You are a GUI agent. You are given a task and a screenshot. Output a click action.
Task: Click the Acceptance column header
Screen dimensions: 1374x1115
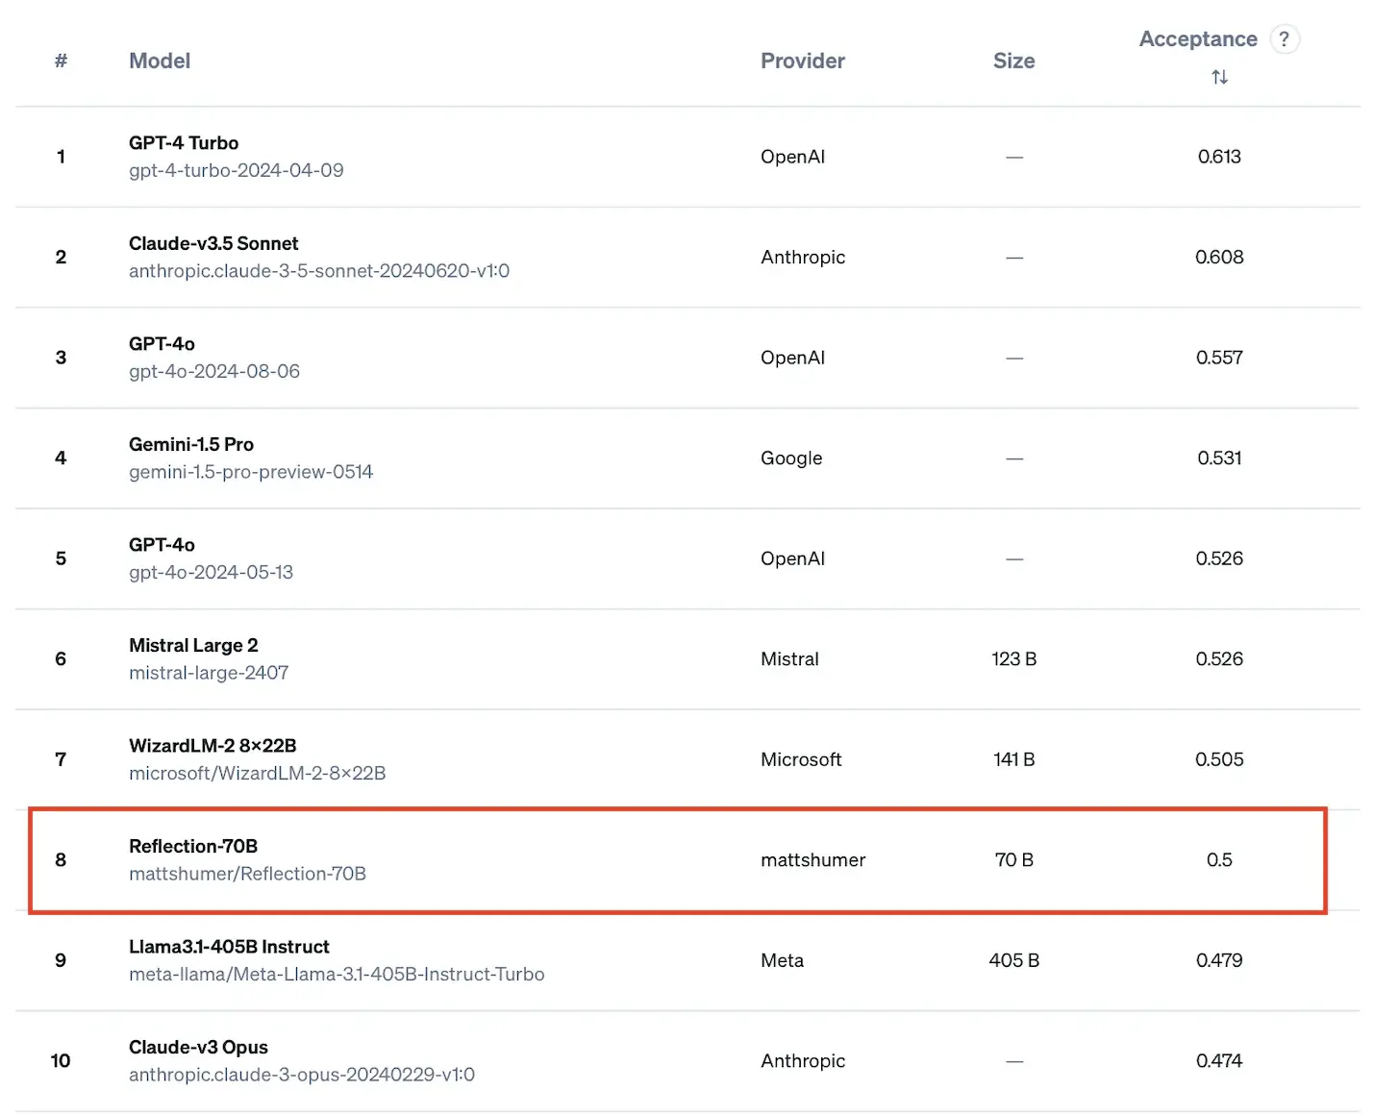(1198, 39)
